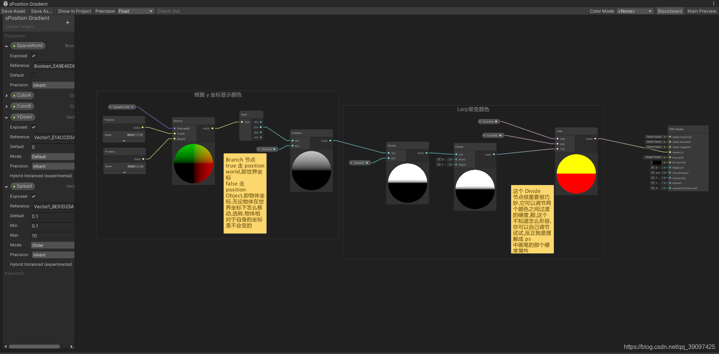Open the SpaceWorld Precision Inherit dropdown

[53, 85]
